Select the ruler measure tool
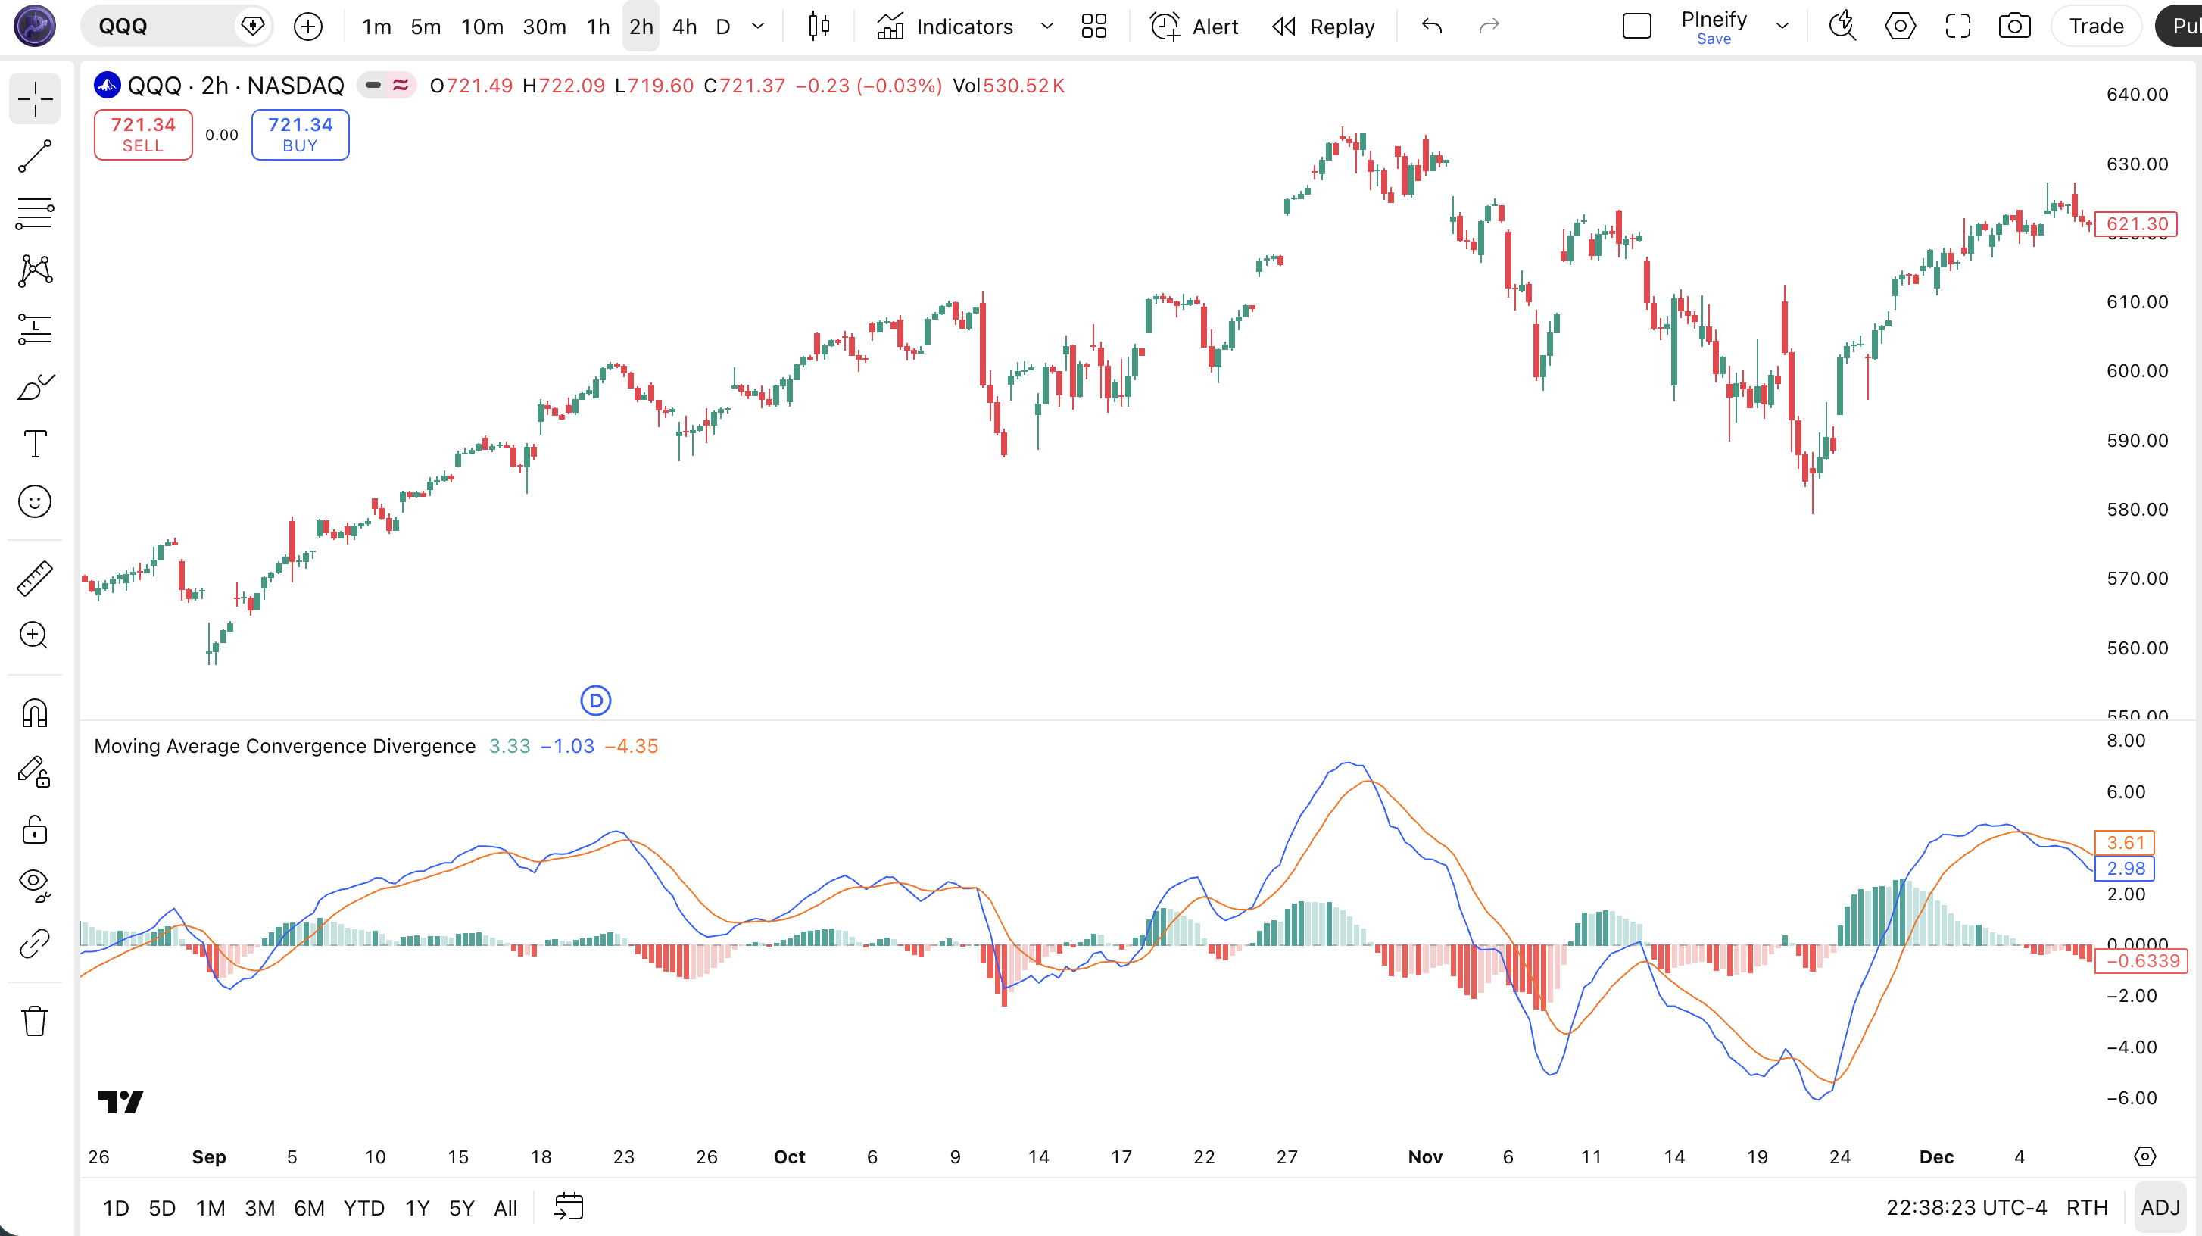2202x1236 pixels. tap(35, 579)
